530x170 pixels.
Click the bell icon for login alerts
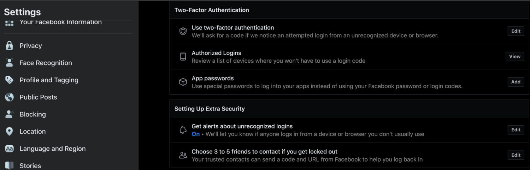(183, 130)
